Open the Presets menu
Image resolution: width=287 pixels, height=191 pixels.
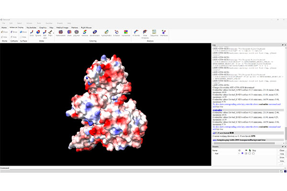click(59, 23)
